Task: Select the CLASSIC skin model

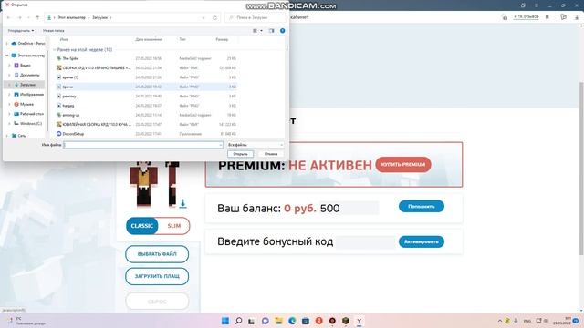Action: (142, 226)
